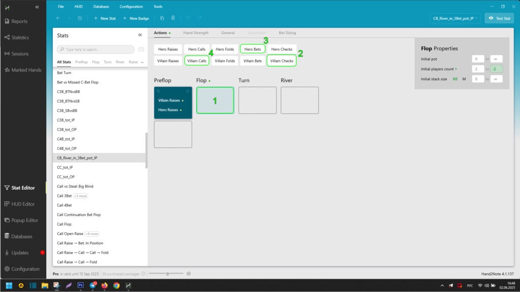Collapse the left sidebar with double chevron
Viewport: 520px width, 292px height.
[37, 7]
